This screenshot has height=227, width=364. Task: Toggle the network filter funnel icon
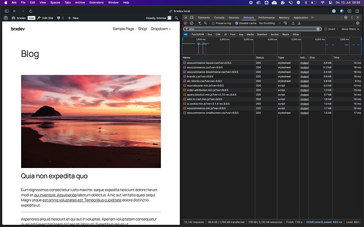199,23
